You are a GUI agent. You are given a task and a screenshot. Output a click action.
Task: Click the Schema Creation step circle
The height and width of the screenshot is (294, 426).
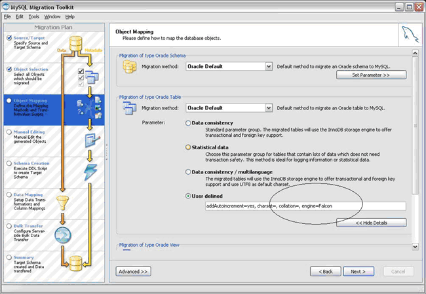point(9,163)
